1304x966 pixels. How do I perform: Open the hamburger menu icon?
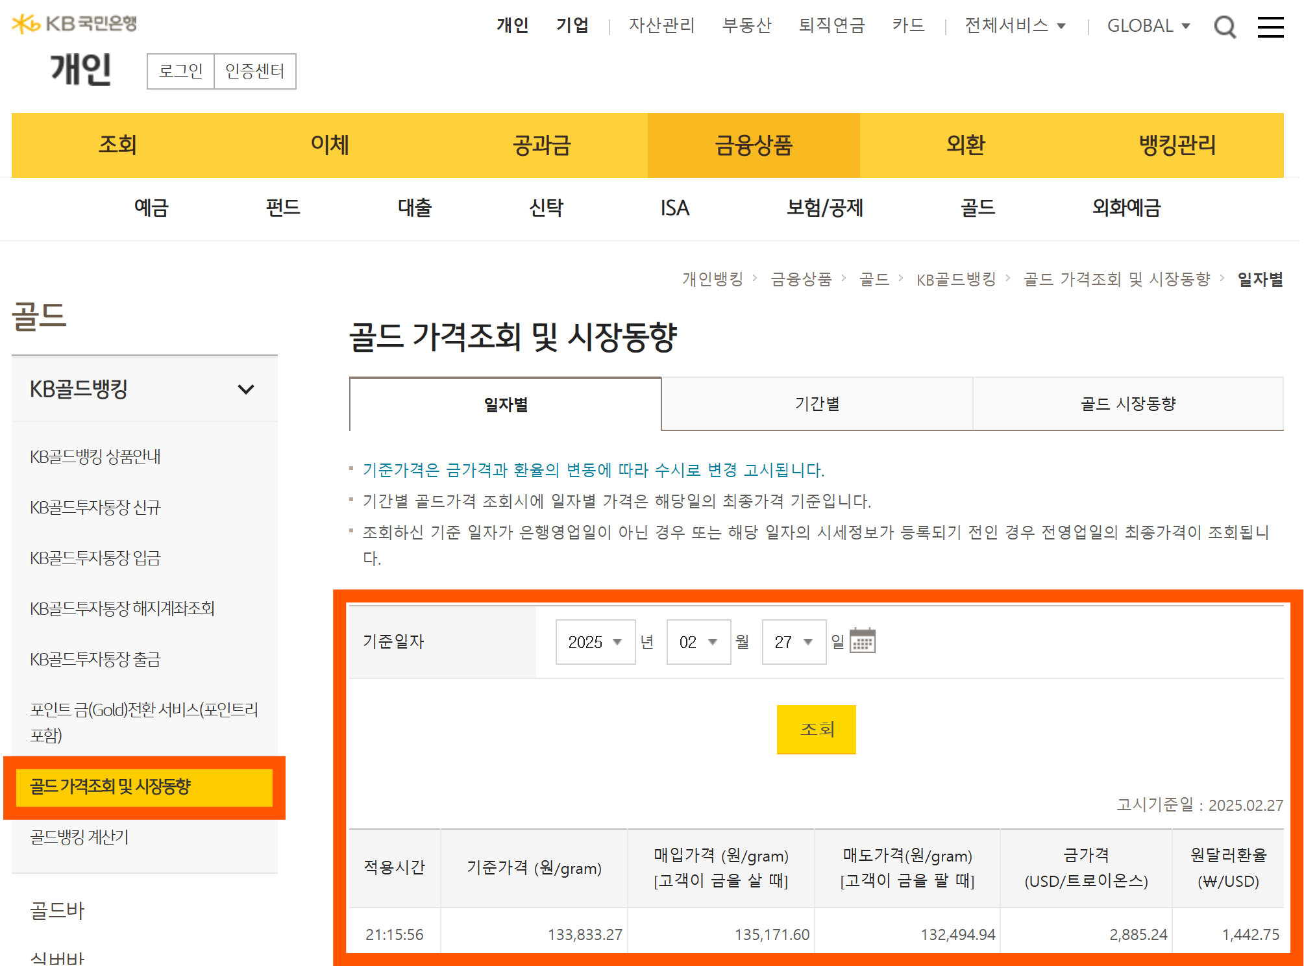(x=1270, y=27)
